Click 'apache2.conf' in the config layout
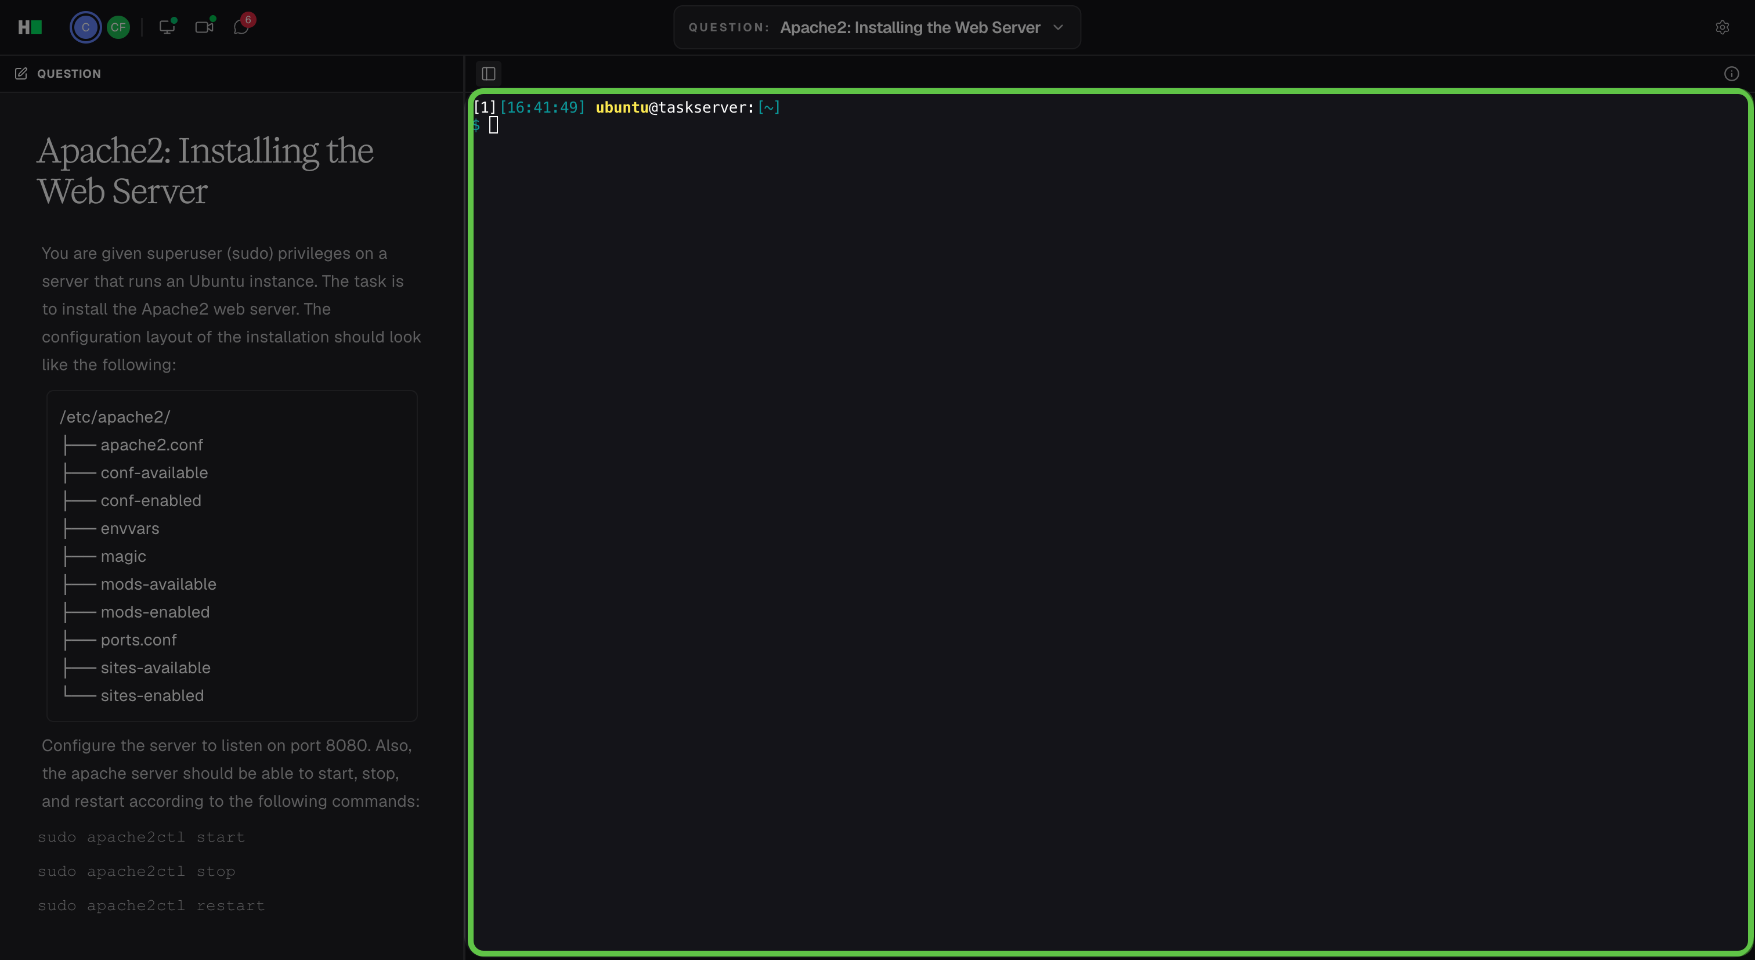1755x960 pixels. 152,445
